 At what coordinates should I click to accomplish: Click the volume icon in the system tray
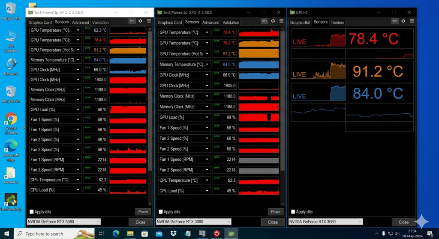pos(397,234)
